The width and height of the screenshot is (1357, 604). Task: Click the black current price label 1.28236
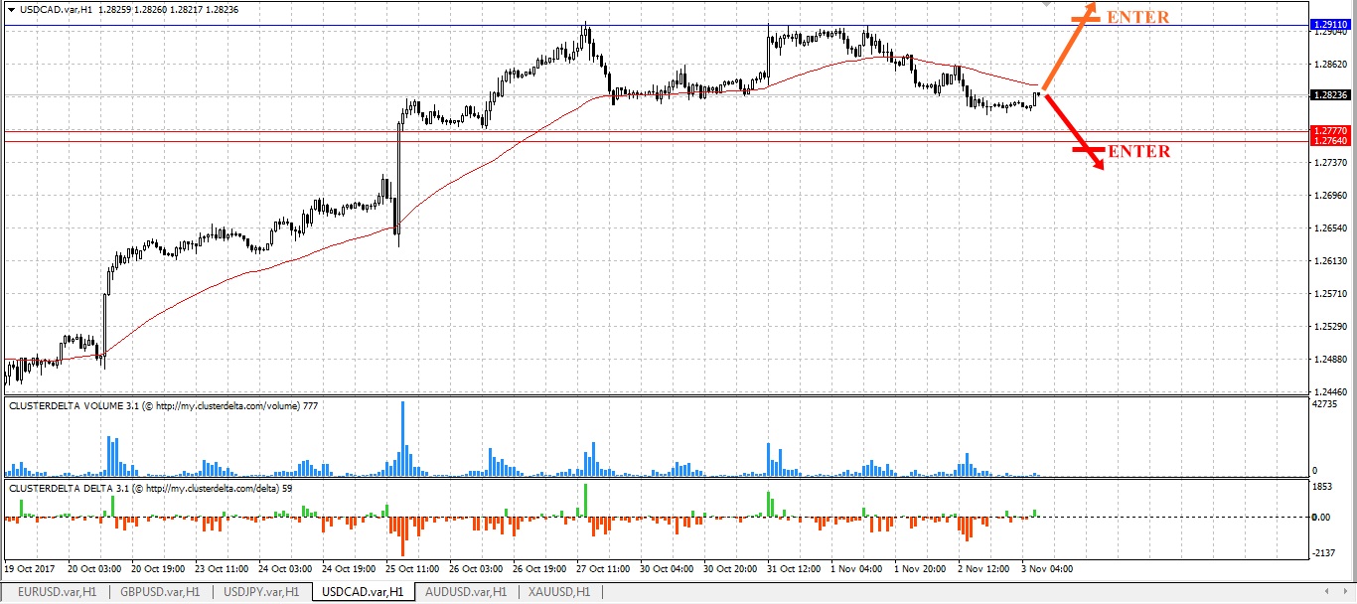(1329, 95)
